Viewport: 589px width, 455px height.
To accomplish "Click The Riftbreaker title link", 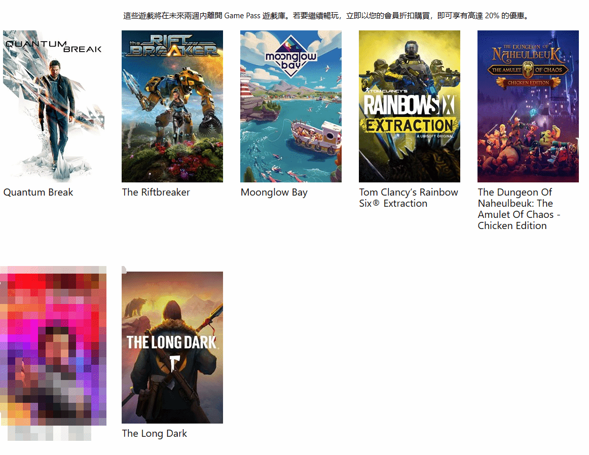I will tap(156, 192).
